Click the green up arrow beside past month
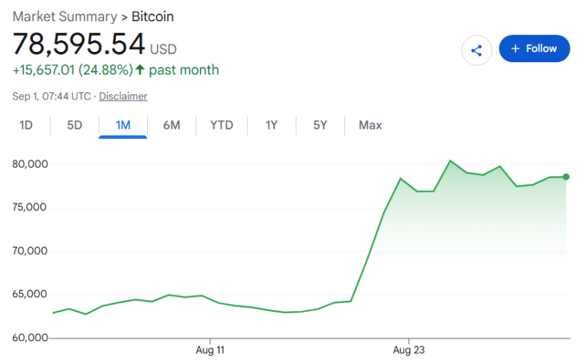The image size is (586, 363). [x=140, y=70]
